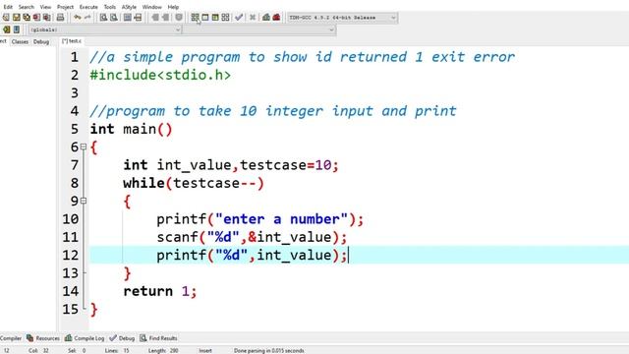Open the TDM-GCC compiler set dropdown
629x354 pixels.
(343, 18)
